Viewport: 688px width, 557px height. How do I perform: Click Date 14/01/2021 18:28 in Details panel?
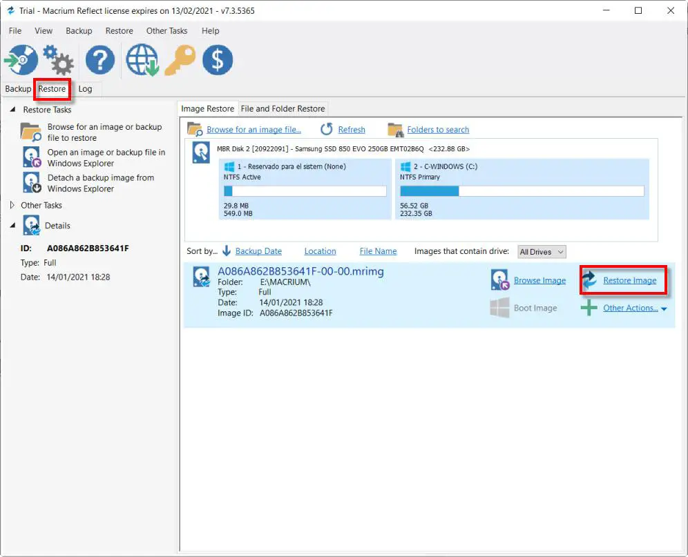coord(78,277)
